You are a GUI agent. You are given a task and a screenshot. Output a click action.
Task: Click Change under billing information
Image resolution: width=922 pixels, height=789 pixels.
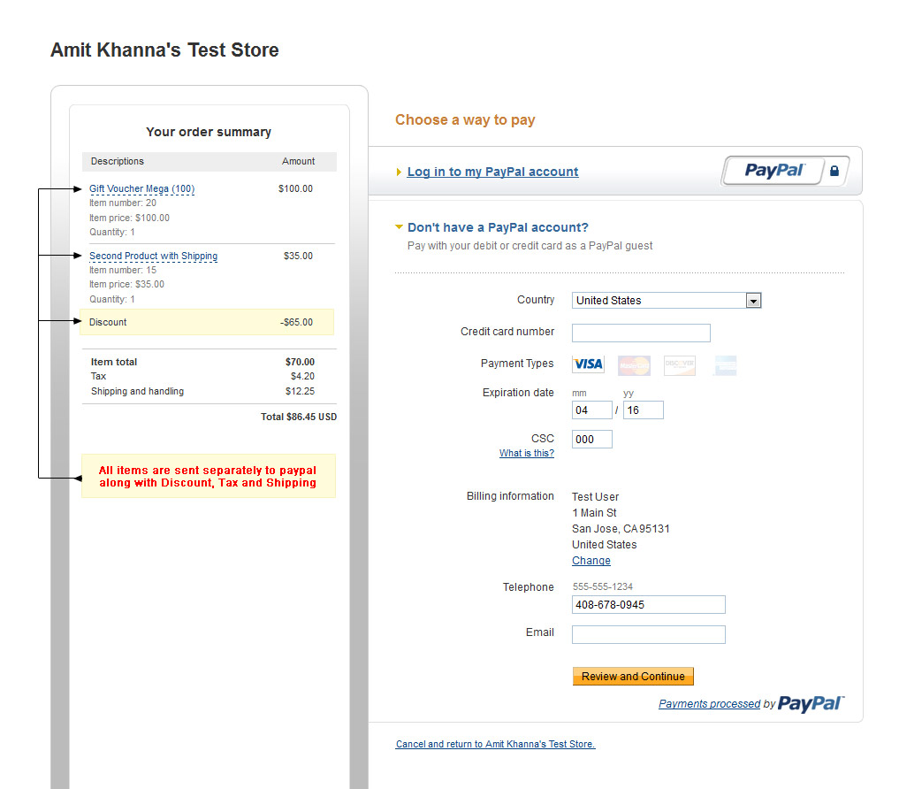pyautogui.click(x=591, y=561)
